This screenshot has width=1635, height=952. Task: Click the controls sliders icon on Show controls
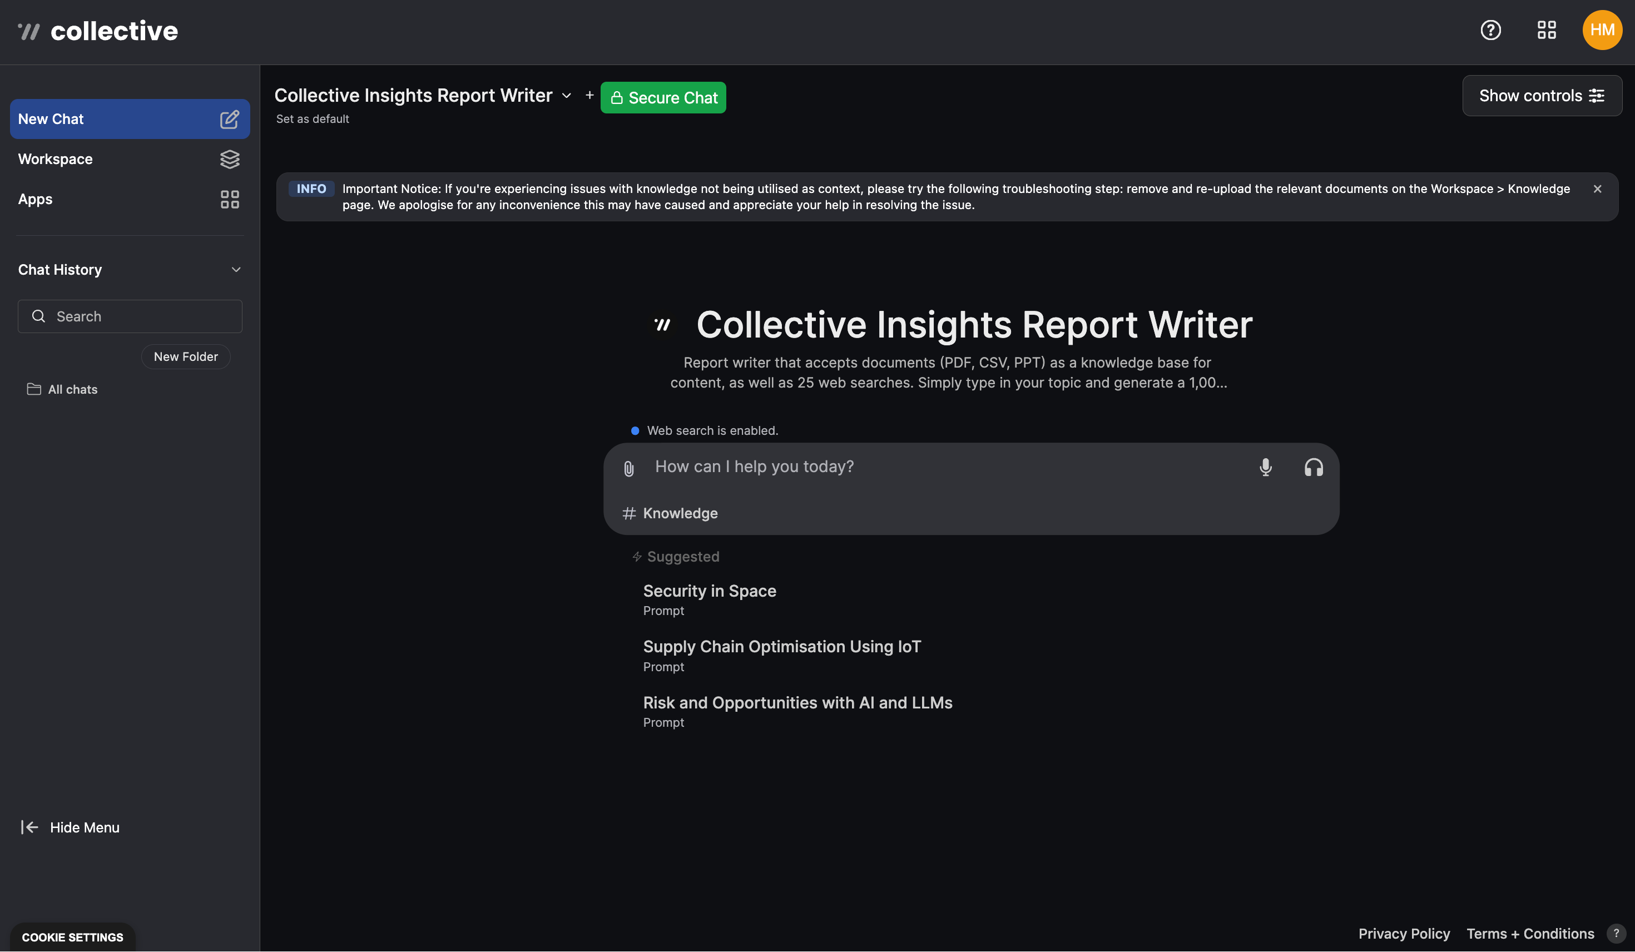[x=1597, y=96]
